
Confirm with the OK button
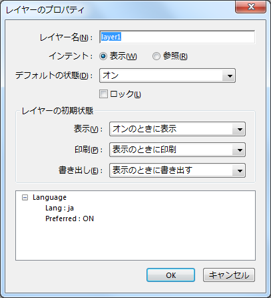[x=170, y=275]
